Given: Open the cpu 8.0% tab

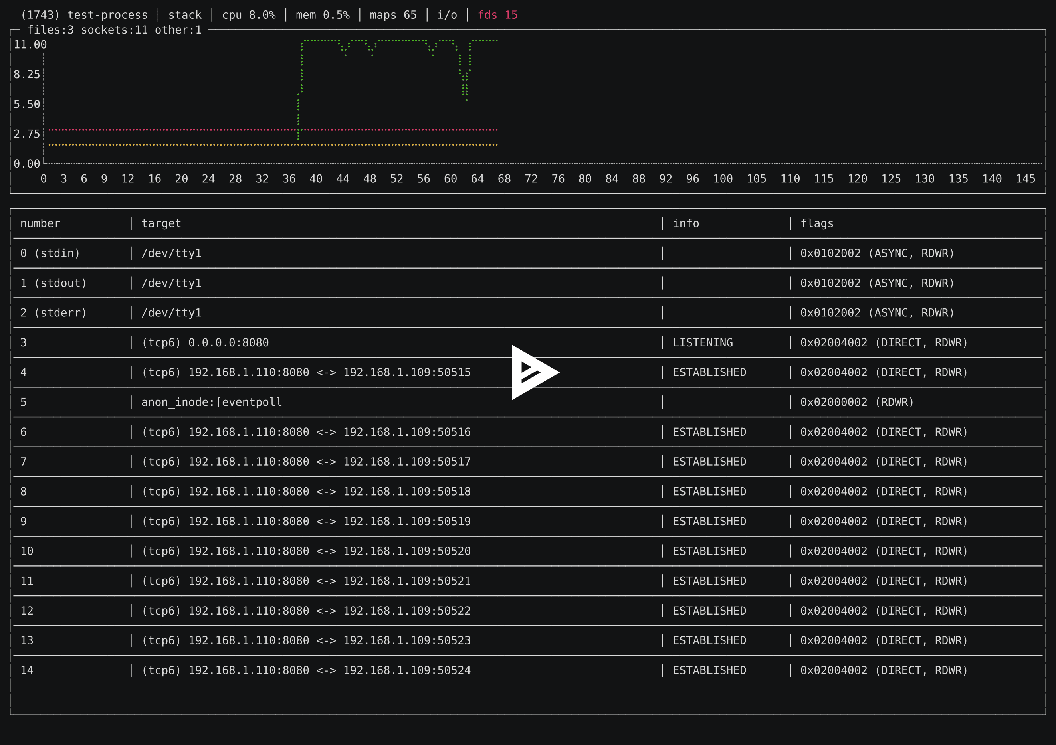Looking at the screenshot, I should [249, 15].
